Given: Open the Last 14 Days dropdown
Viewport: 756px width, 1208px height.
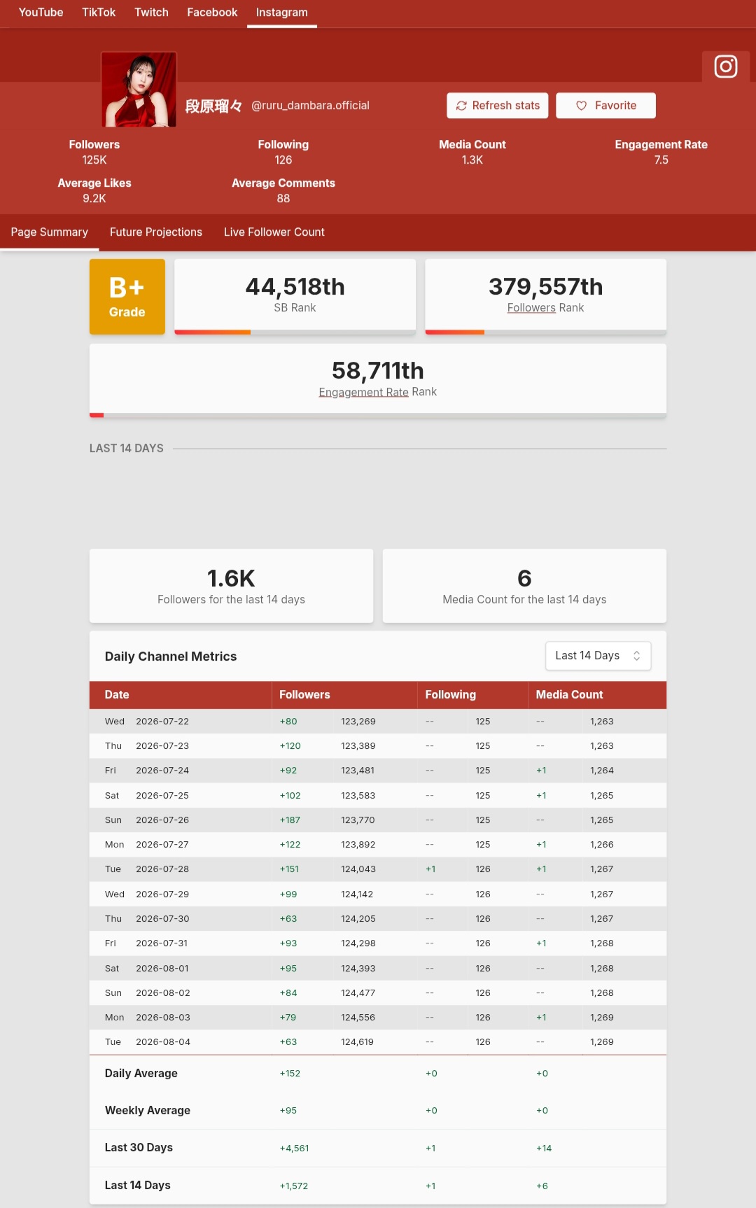Looking at the screenshot, I should (x=598, y=656).
